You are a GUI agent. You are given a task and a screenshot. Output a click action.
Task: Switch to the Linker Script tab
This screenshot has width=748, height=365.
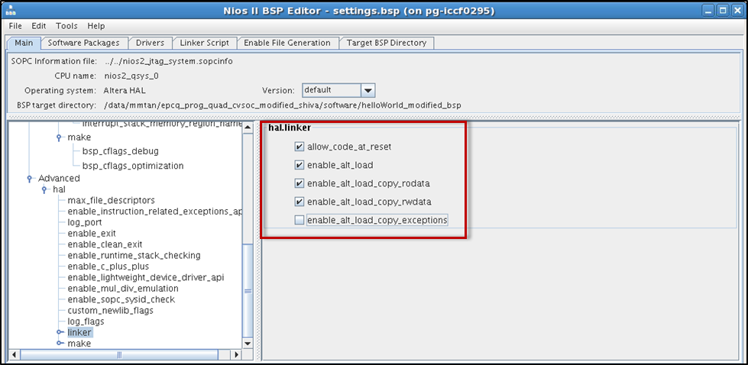204,43
